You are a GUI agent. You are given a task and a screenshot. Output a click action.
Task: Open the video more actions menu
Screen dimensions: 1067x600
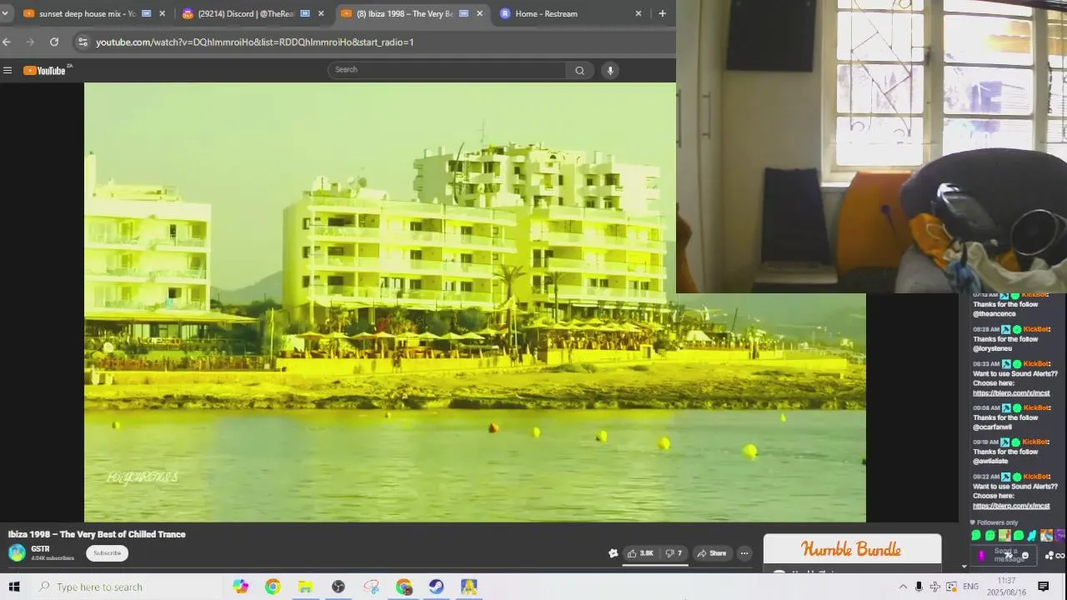[x=744, y=553]
